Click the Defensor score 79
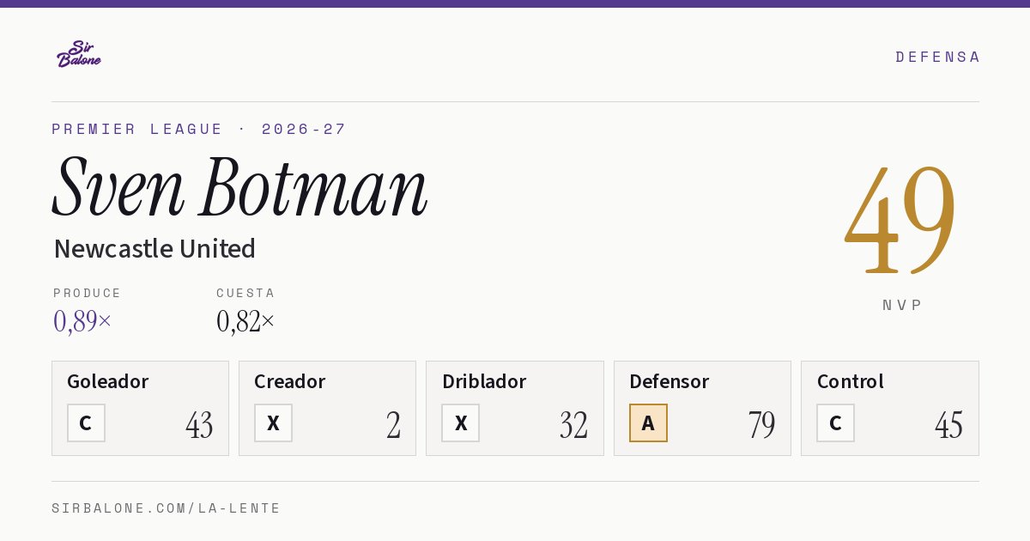 click(x=761, y=424)
